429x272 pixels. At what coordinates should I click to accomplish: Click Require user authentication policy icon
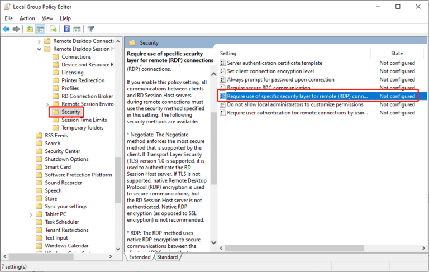click(223, 113)
